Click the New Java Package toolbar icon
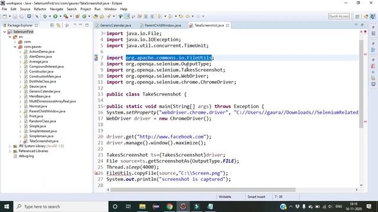This screenshot has width=378, height=212. coord(77,16)
